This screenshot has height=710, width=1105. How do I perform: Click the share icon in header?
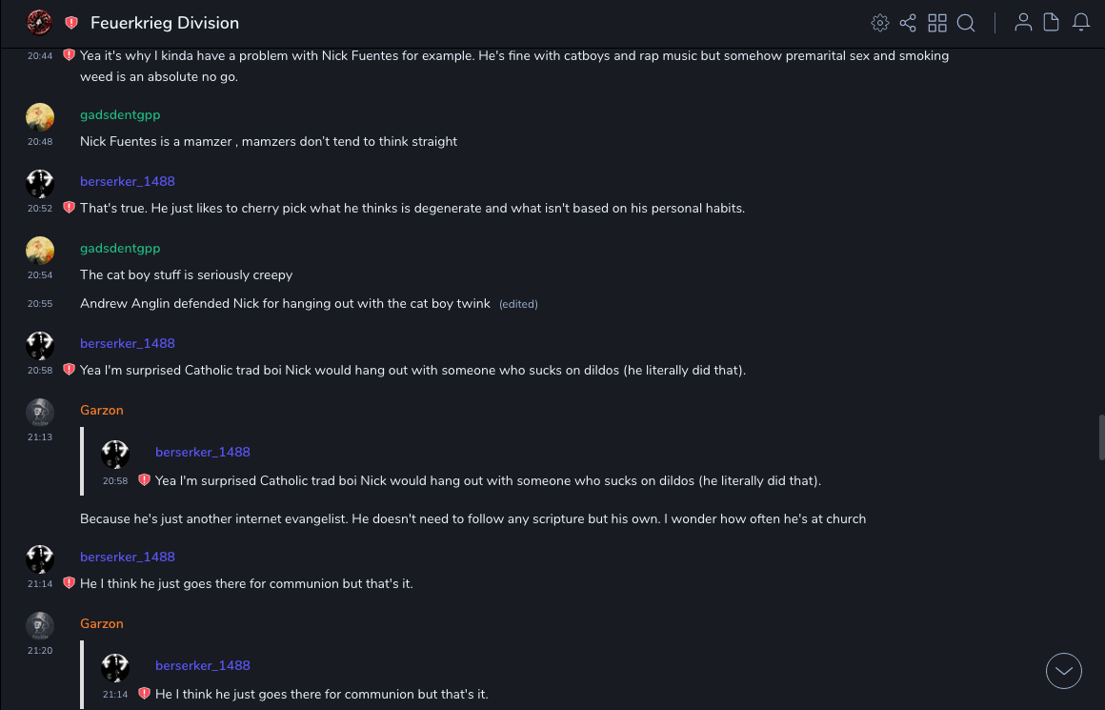point(908,23)
